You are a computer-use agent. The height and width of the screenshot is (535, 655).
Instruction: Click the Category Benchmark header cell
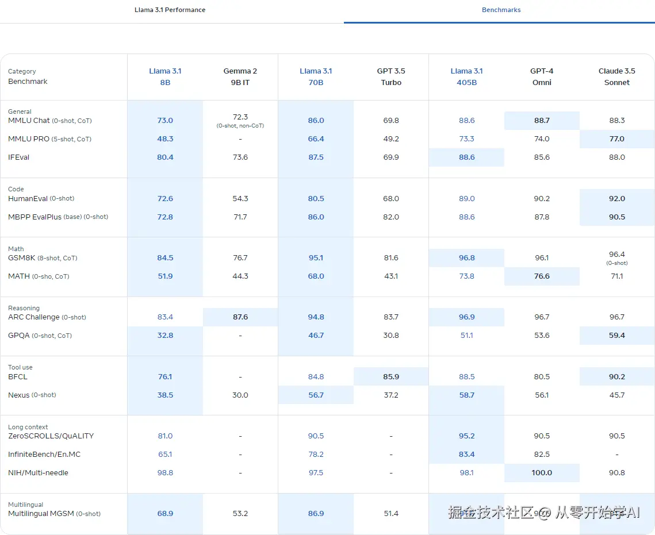tap(28, 77)
